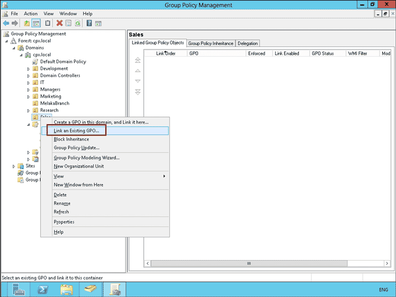Click the gray Forward arrow in the toolbar

tap(15, 23)
